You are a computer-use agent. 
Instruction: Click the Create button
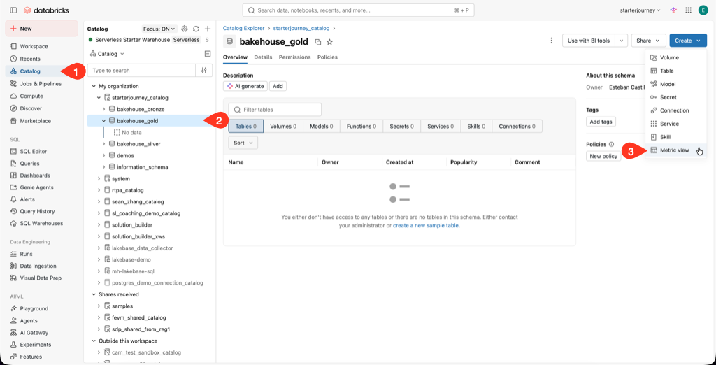[688, 41]
